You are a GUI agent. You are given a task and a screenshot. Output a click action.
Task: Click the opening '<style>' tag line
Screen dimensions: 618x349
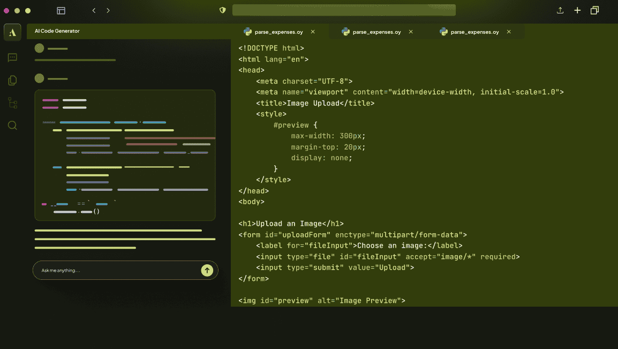tap(271, 114)
